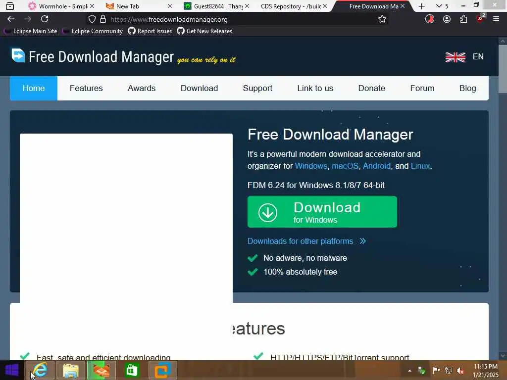The height and width of the screenshot is (380, 507).
Task: Go back using the browser back arrow
Action: (11, 19)
